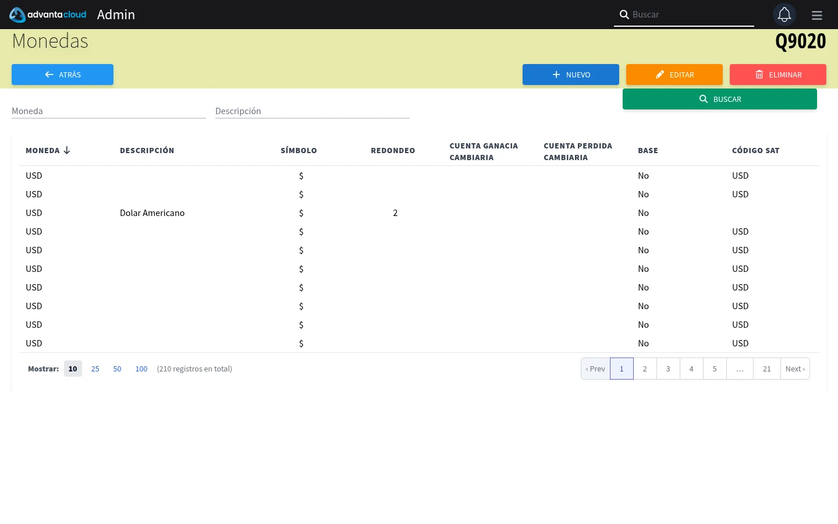
Task: Sort by Símbolo column header
Action: (299, 150)
